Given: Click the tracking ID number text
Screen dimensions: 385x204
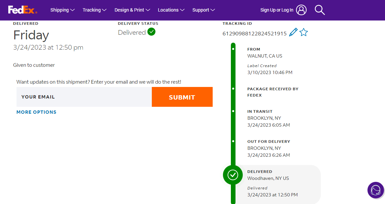Looking at the screenshot, I should pyautogui.click(x=254, y=33).
